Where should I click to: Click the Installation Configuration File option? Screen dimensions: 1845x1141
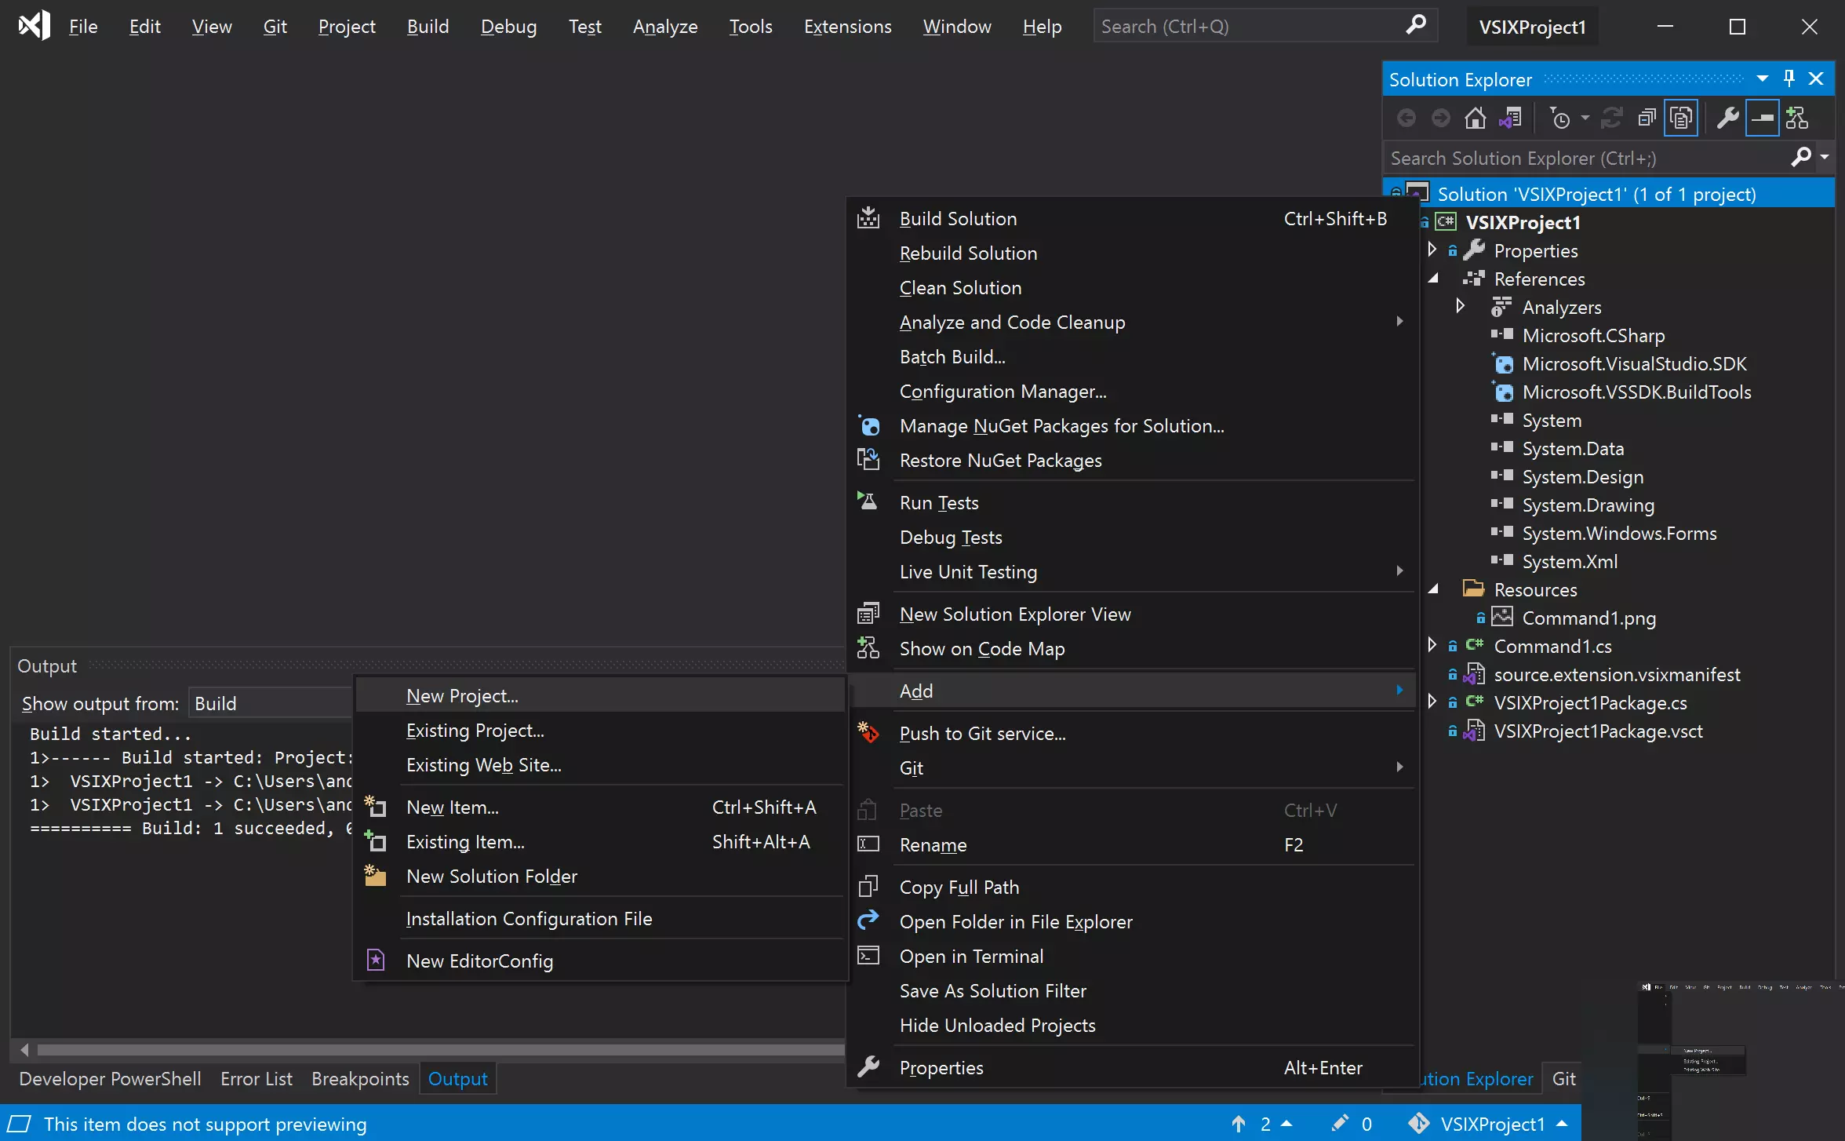[x=529, y=918]
